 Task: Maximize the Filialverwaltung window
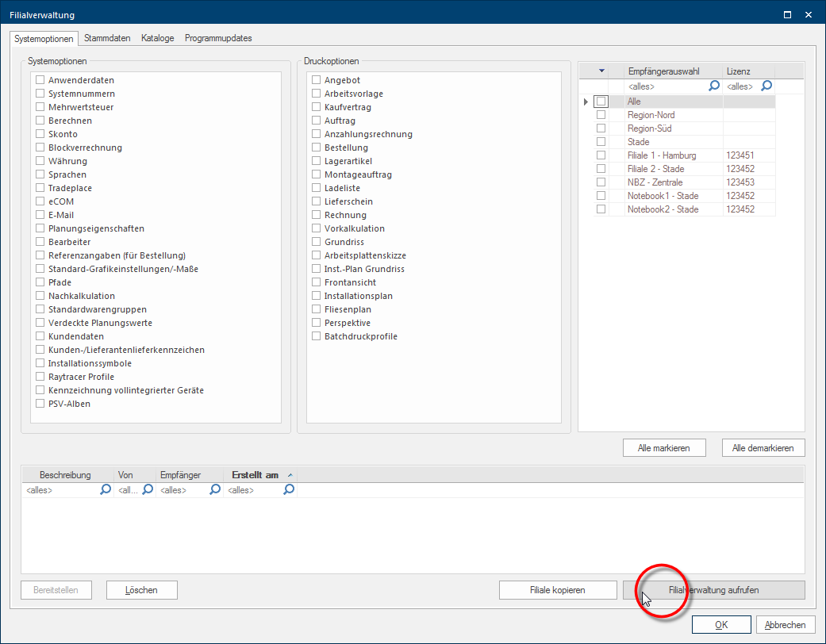pos(787,14)
